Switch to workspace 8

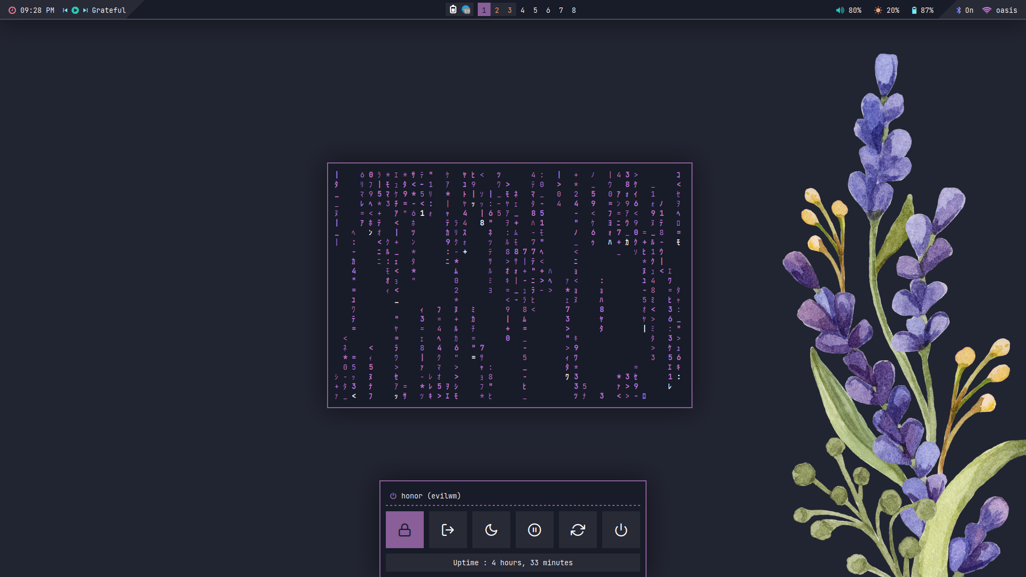click(574, 10)
